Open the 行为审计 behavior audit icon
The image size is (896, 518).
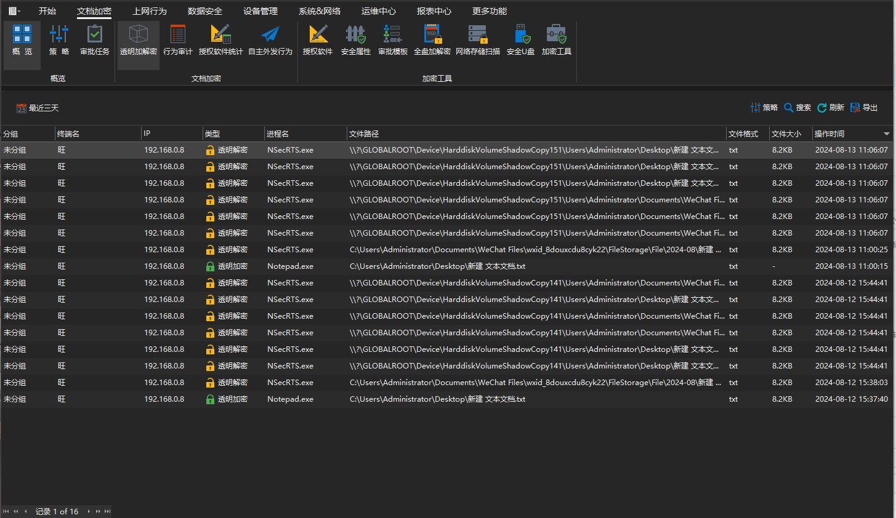pos(178,41)
